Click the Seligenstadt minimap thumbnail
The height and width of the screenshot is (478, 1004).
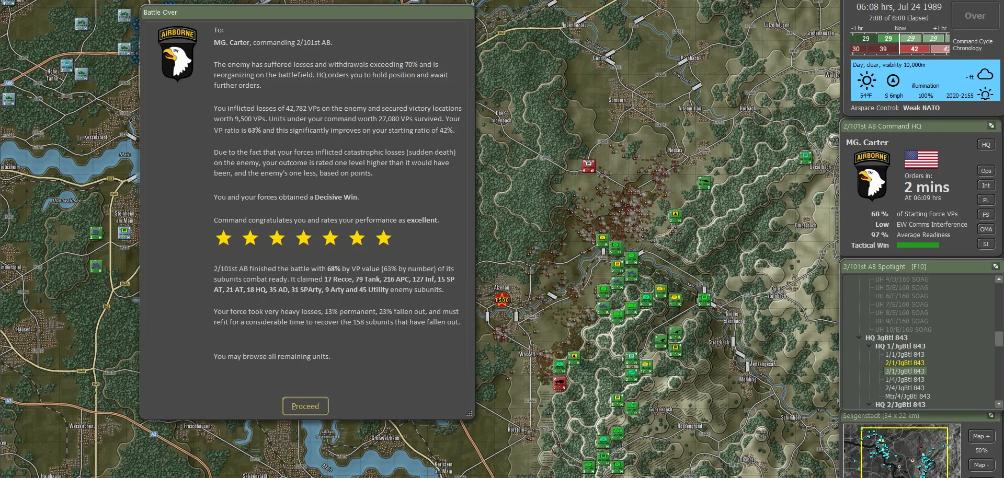[x=902, y=451]
